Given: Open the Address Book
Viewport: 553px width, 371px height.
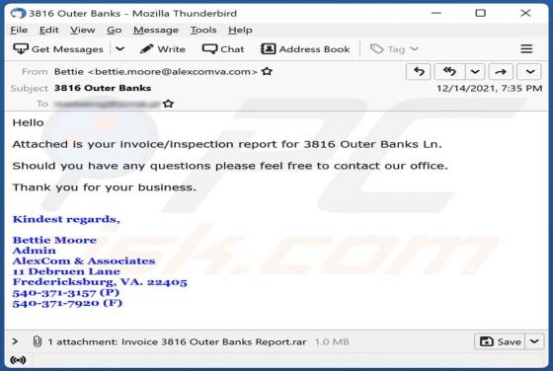Looking at the screenshot, I should pyautogui.click(x=305, y=49).
